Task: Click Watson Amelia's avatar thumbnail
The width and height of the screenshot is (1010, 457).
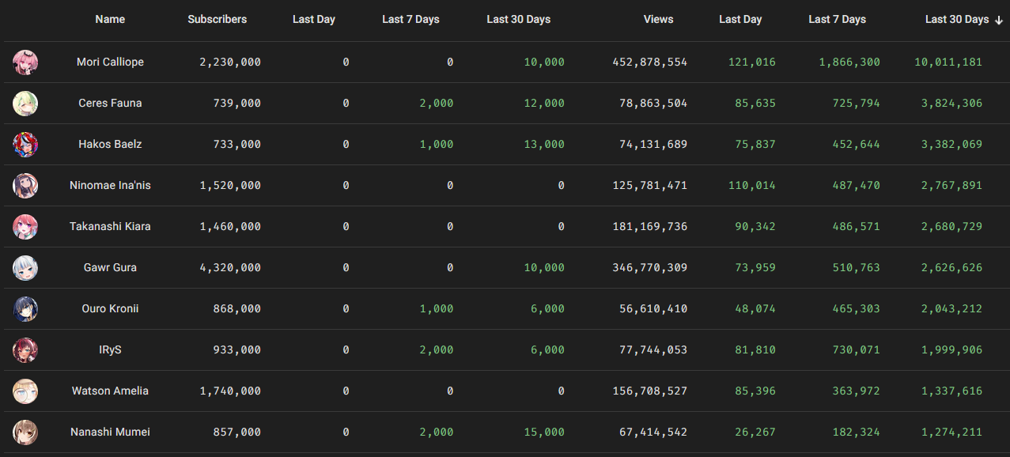Action: (x=25, y=391)
